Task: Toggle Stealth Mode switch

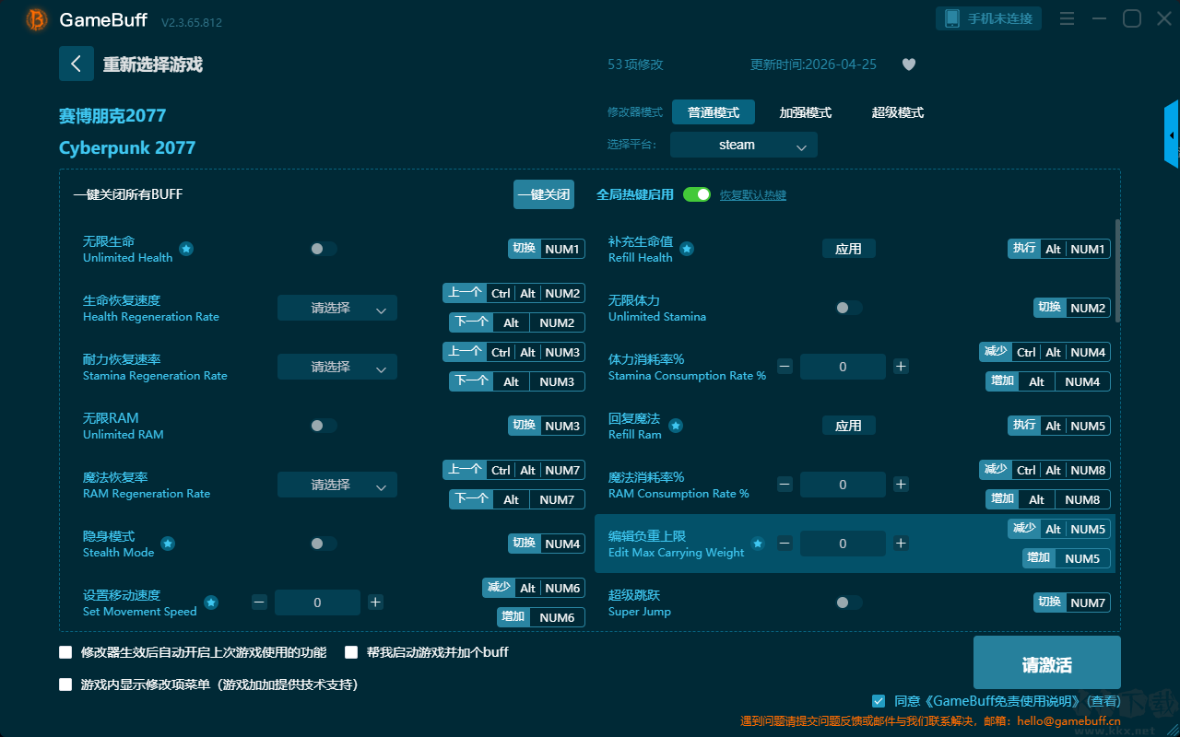Action: 324,544
